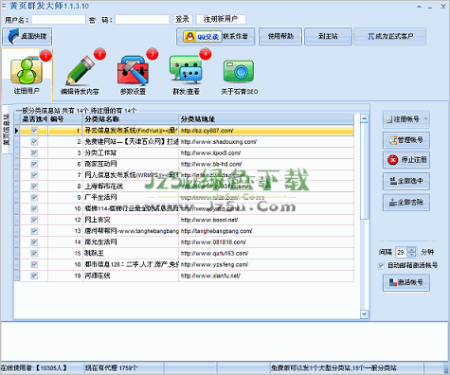This screenshot has height=375, width=450.
Task: Toggle checkbox for row 8 上海都市在线
Action: pos(34,187)
